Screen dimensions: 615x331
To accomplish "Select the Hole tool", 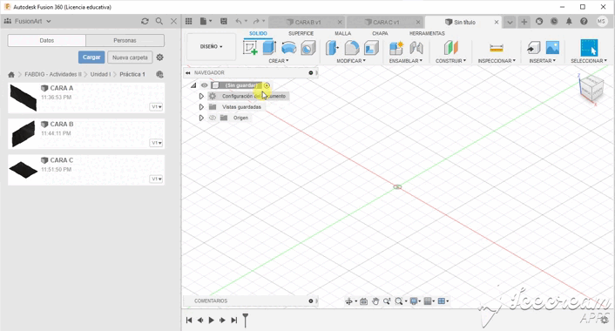I will coord(308,48).
